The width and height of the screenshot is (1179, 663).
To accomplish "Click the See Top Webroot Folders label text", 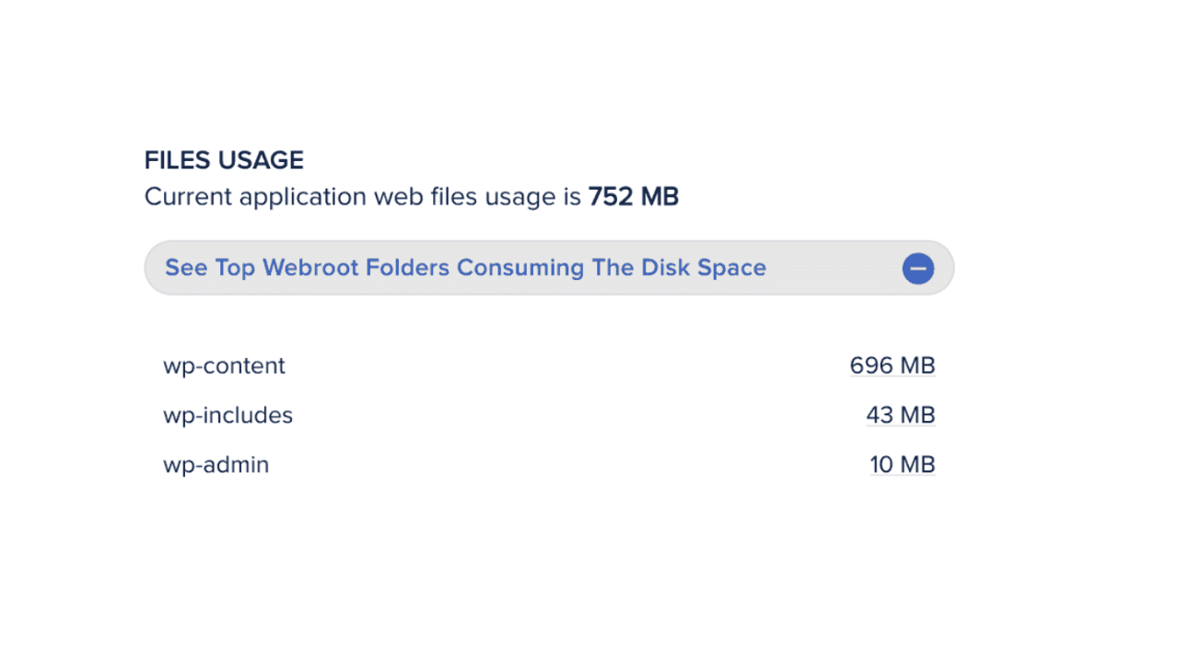I will tap(465, 268).
